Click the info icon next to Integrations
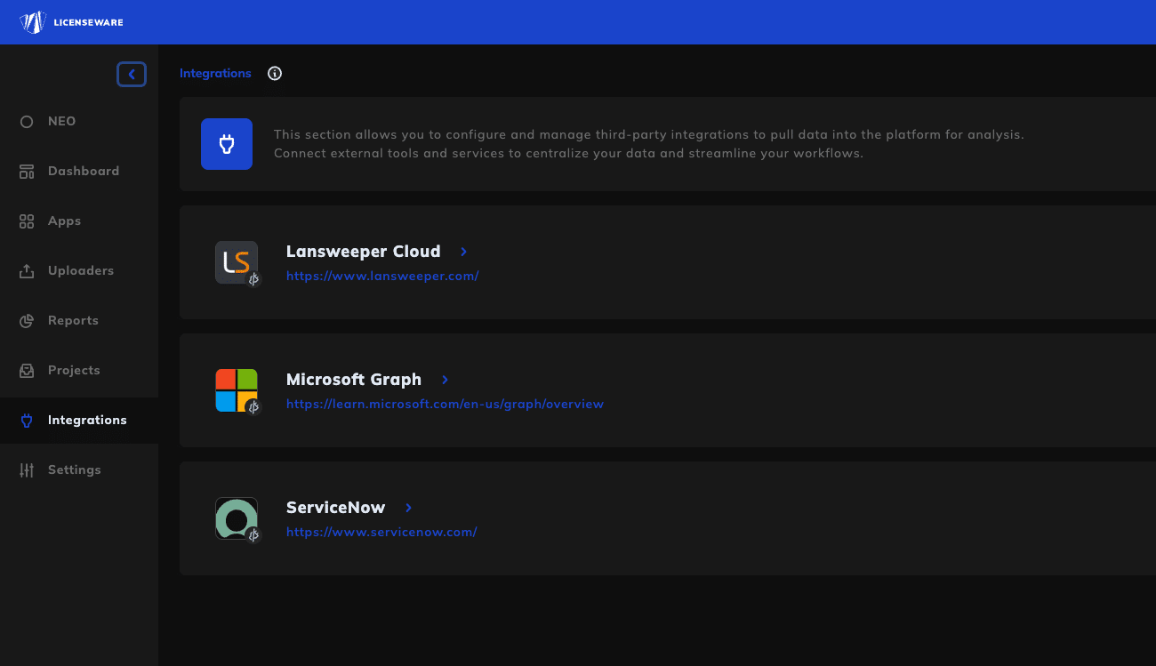Viewport: 1156px width, 666px height. tap(275, 74)
